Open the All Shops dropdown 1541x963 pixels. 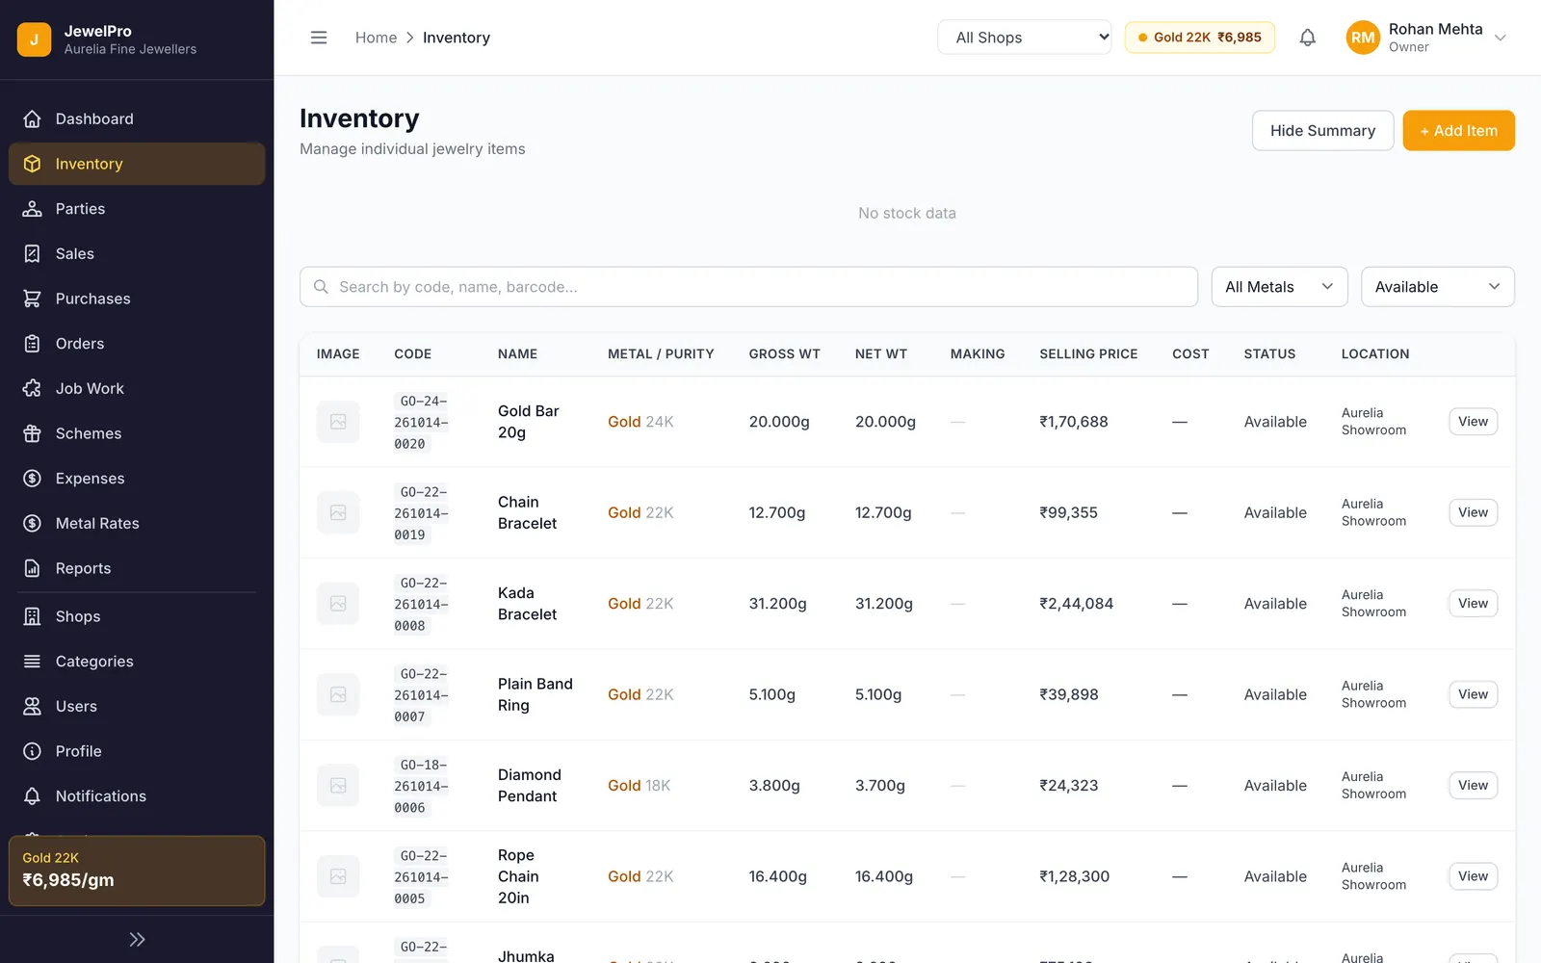pyautogui.click(x=1024, y=38)
